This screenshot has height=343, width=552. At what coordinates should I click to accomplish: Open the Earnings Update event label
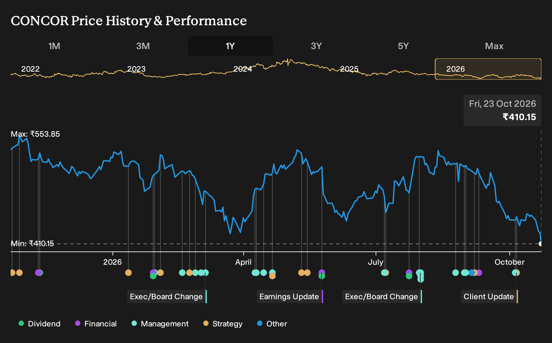click(290, 297)
